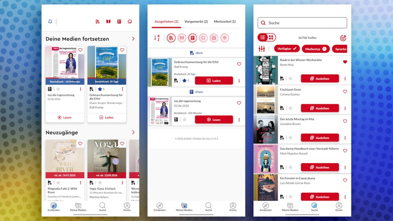Tap eAudio headphones icon in Entdecken header
This screenshot has height=221, width=393.
coord(130,22)
